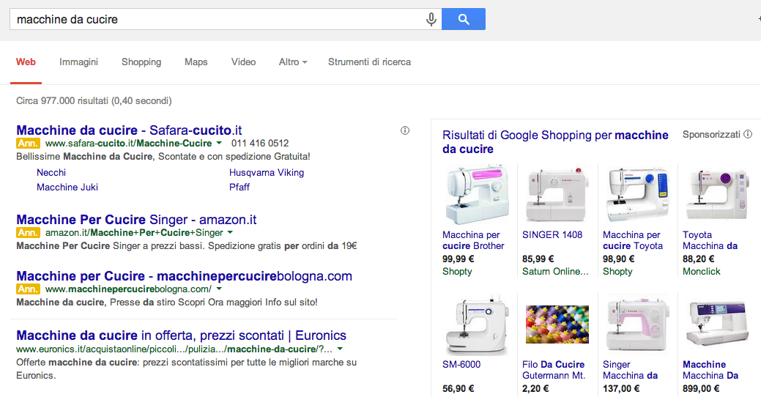The height and width of the screenshot is (397, 761).
Task: Open Filo Da Cucire Gutermann Mt. link
Action: [x=554, y=370]
